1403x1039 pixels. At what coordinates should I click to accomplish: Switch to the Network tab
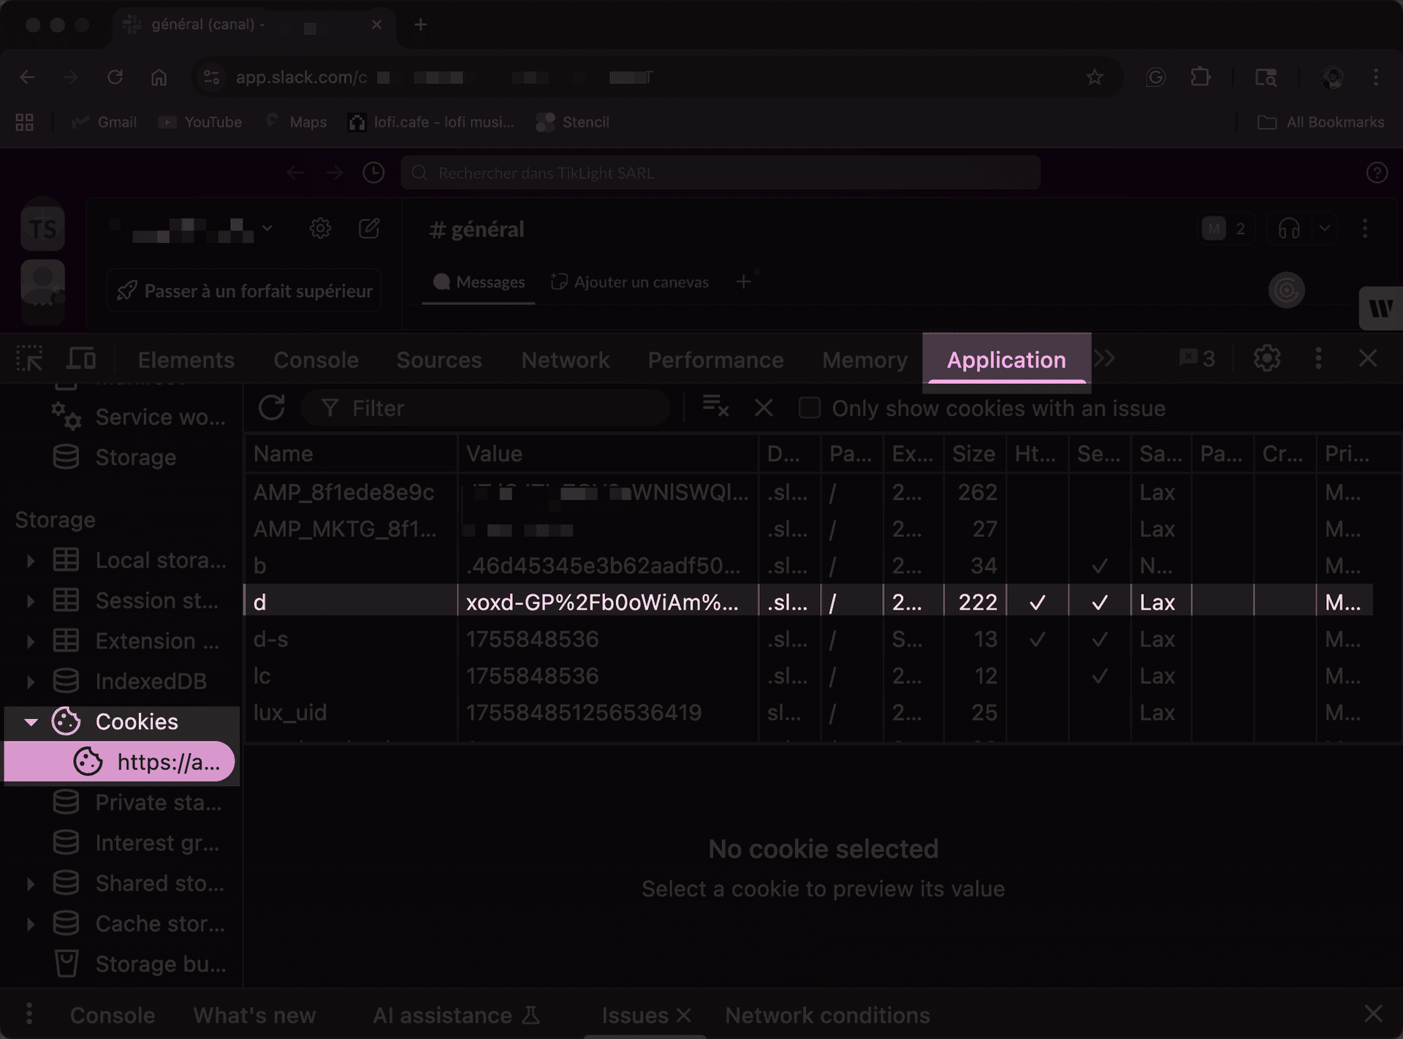click(565, 360)
